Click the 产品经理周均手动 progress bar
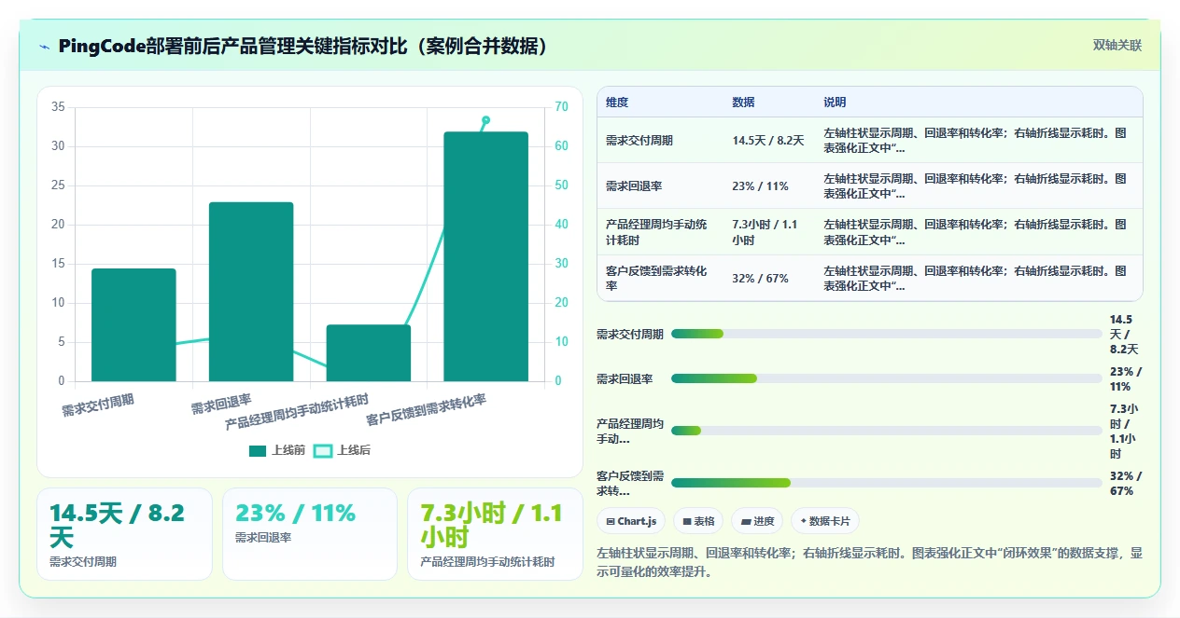This screenshot has width=1180, height=618. [x=887, y=431]
